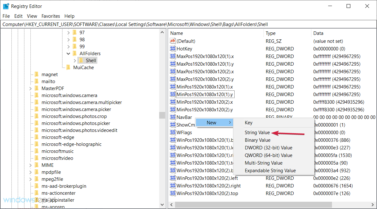The width and height of the screenshot is (377, 209).
Task: Expand the 97 key in the tree
Action: tap(68, 32)
